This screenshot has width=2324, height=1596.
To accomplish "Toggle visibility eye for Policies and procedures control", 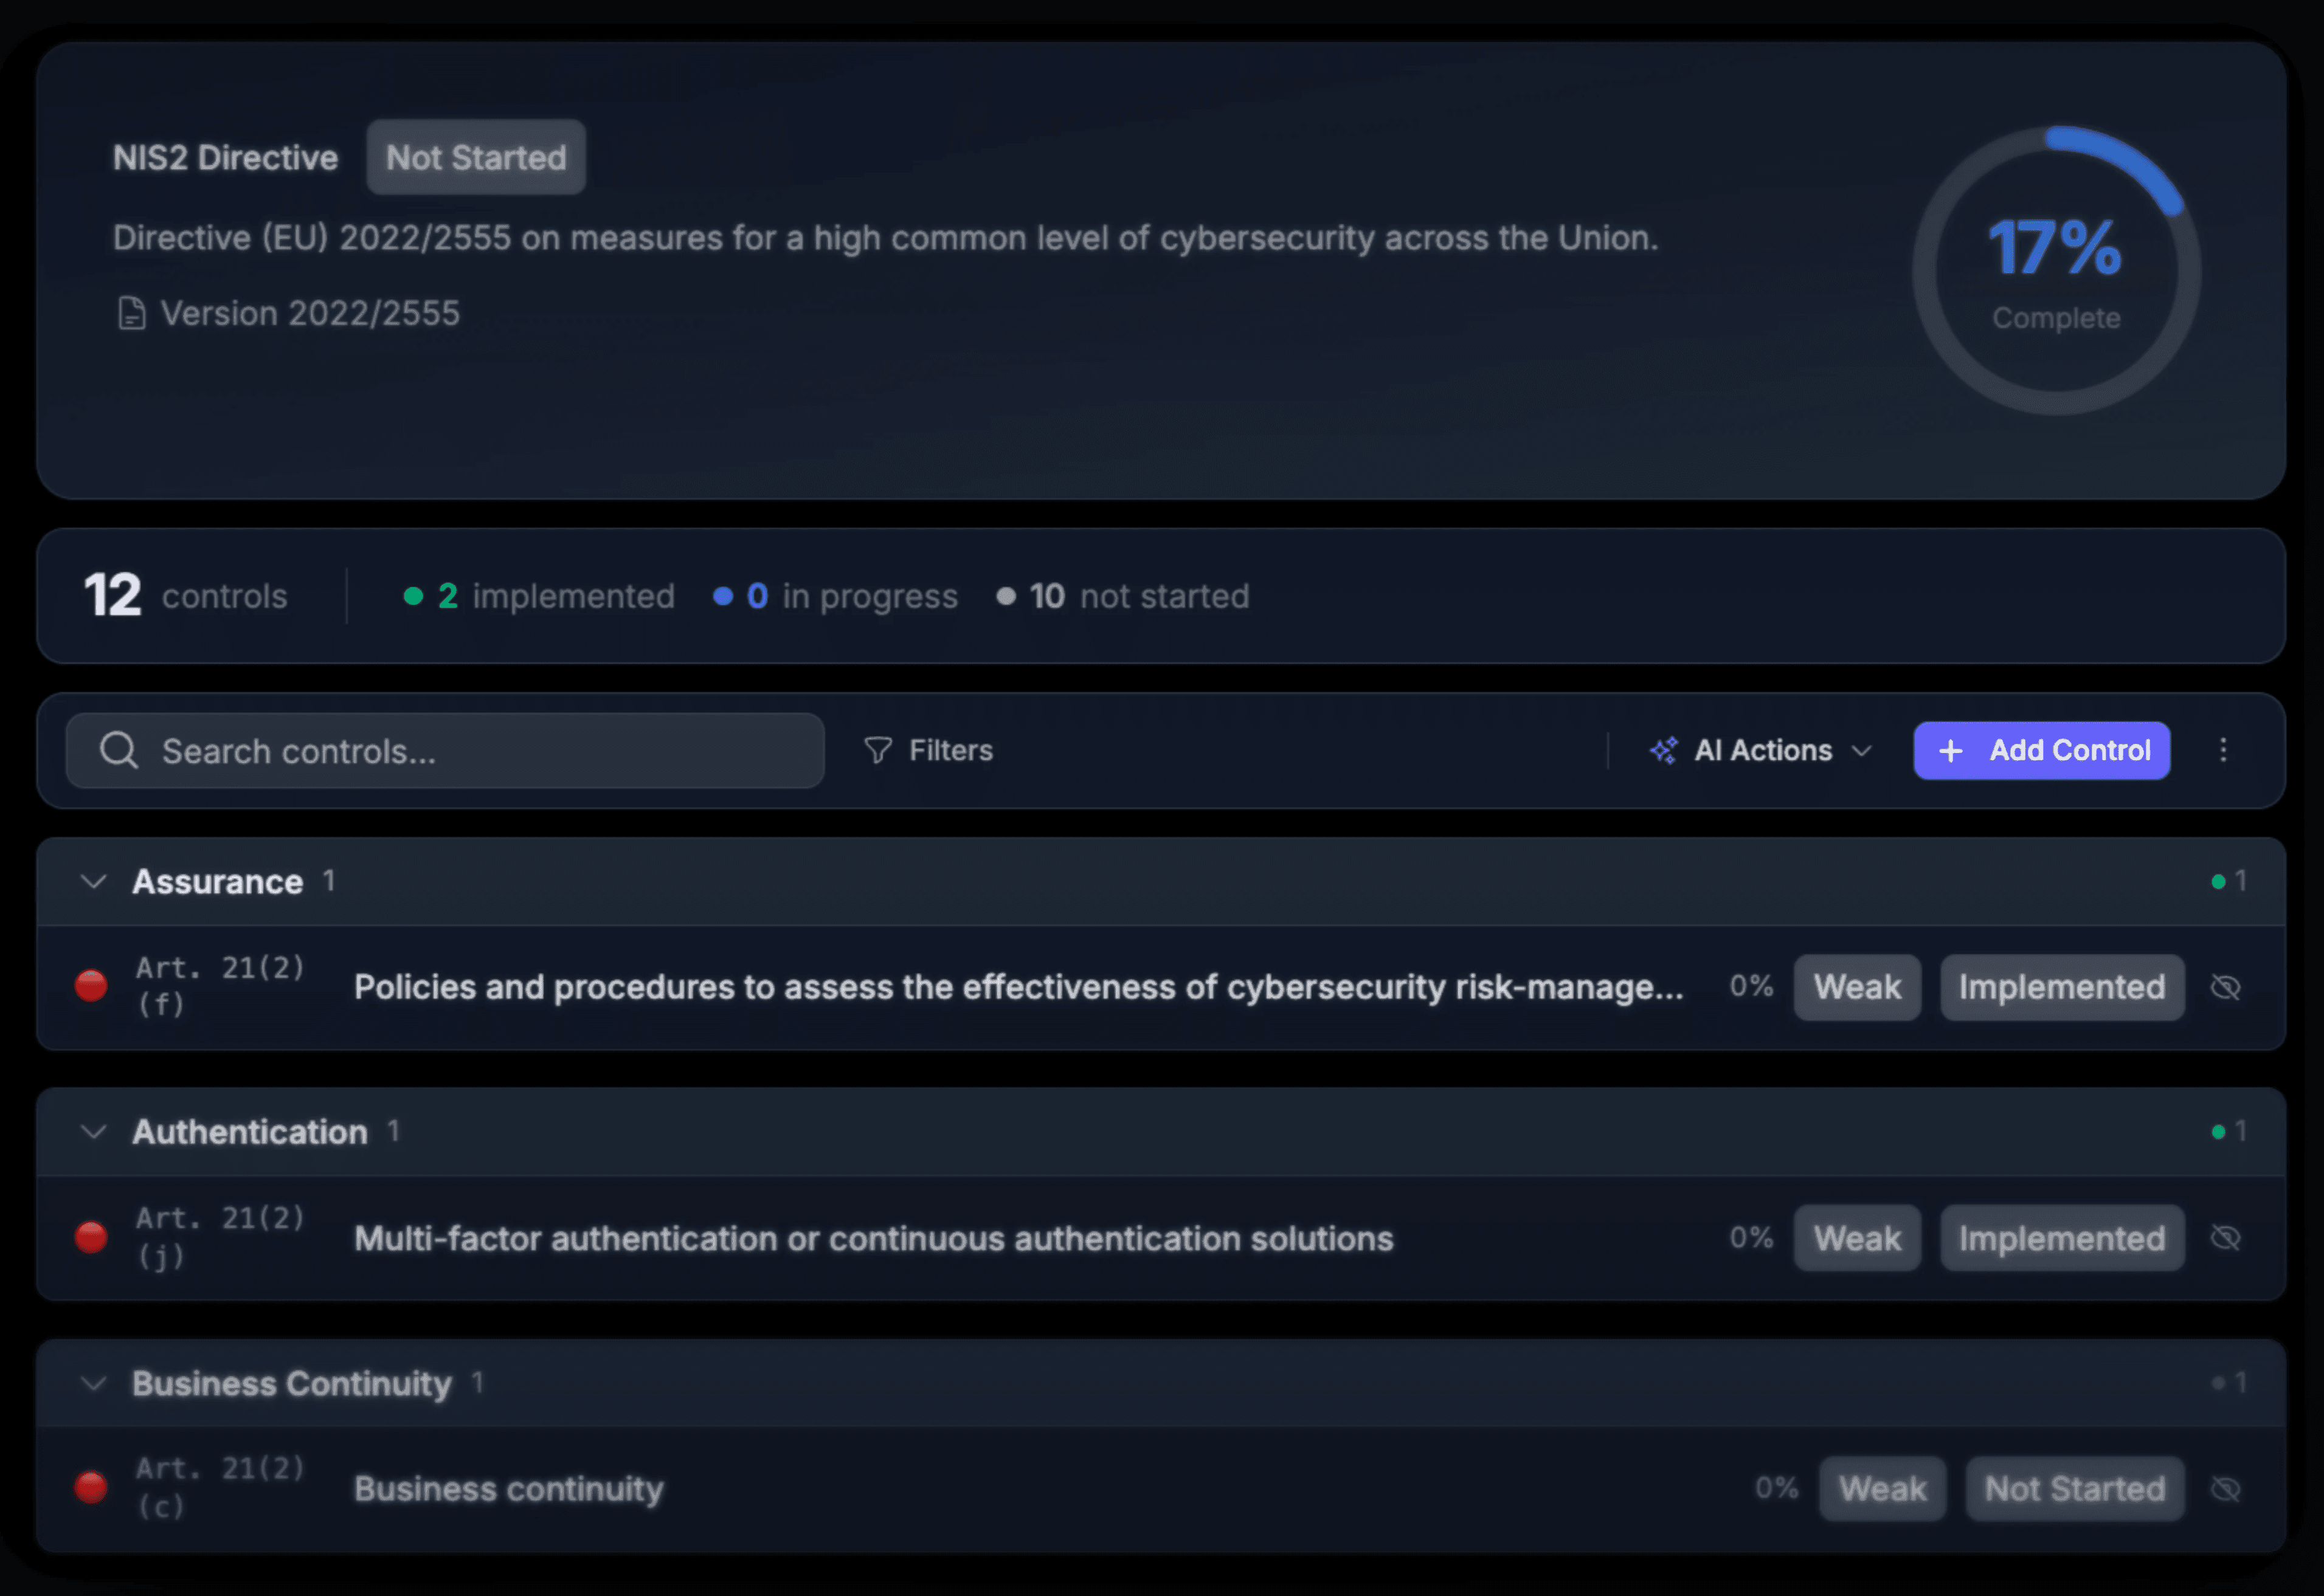I will [x=2225, y=987].
